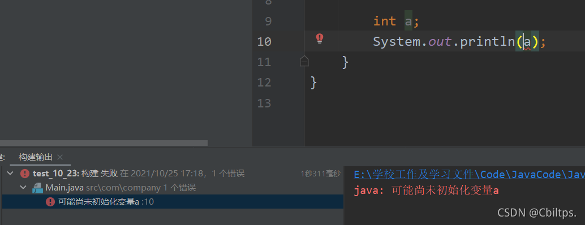Click the variable a inside println parentheses
This screenshot has height=225, width=585.
tap(527, 42)
